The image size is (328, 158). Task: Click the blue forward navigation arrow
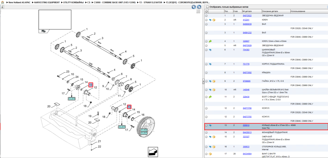click(x=199, y=7)
